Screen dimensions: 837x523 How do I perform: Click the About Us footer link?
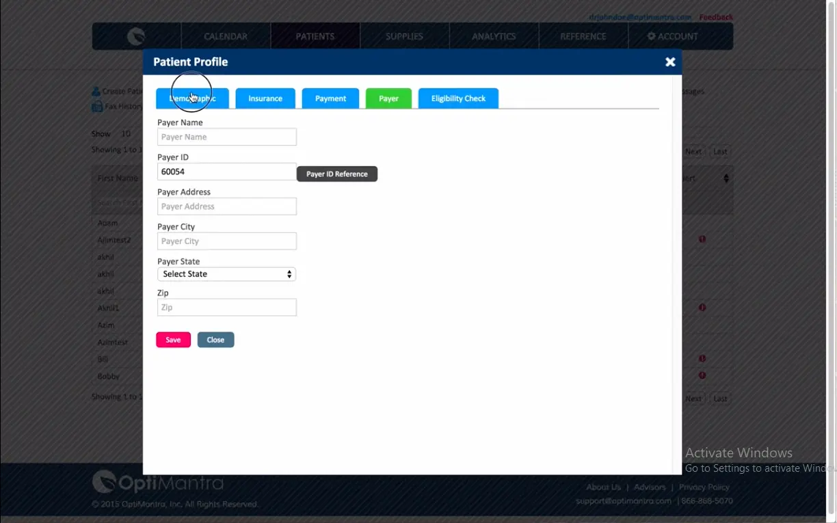point(603,487)
